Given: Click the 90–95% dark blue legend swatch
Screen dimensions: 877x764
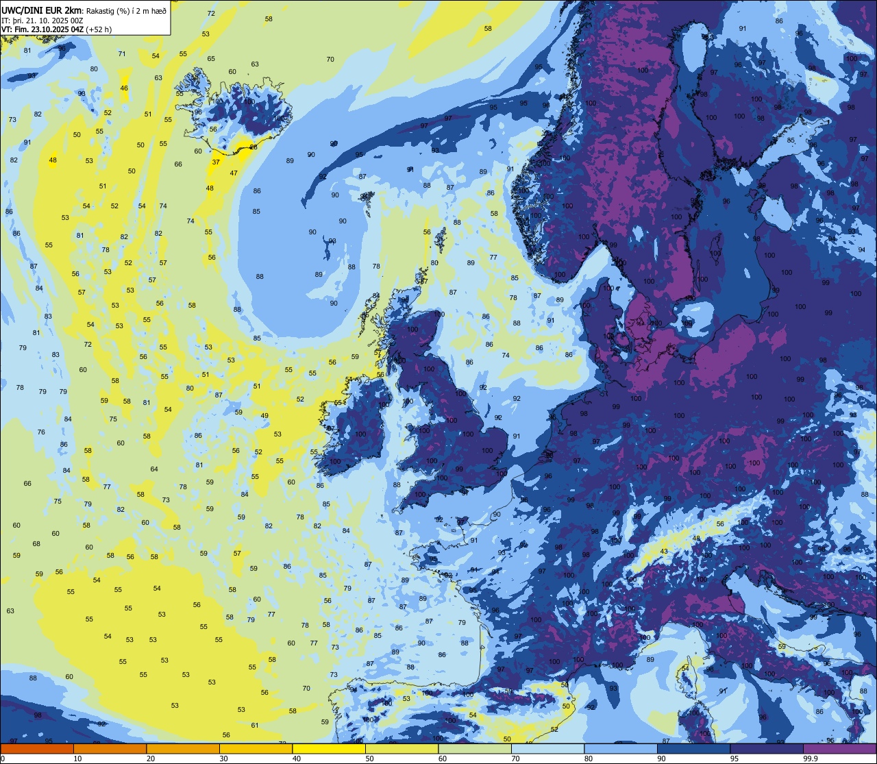Looking at the screenshot, I should pos(693,748).
